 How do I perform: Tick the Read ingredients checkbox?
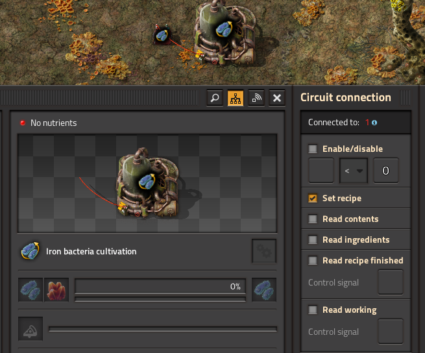click(313, 239)
